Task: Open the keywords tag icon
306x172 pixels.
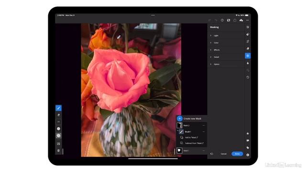Action: pyautogui.click(x=248, y=148)
